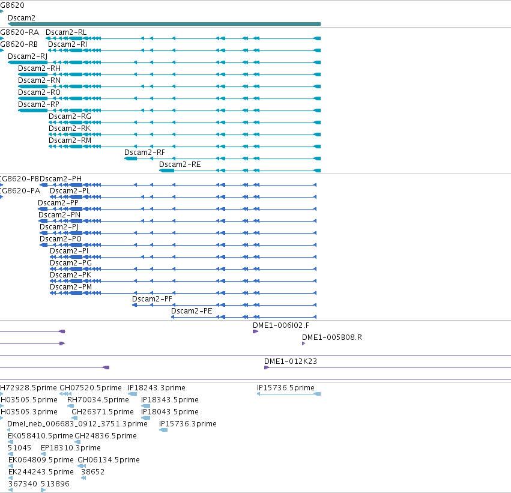Screen dimensions: 511x493
Task: Click the Dscam2-RG transcript label
Action: tap(70, 116)
